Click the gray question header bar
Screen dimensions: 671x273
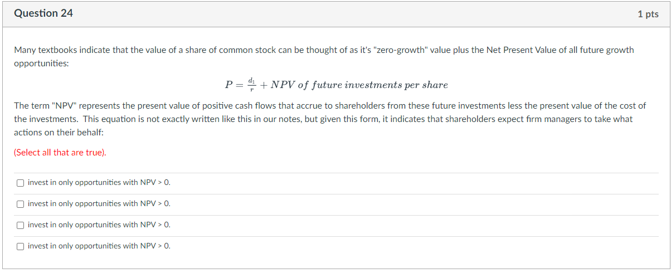click(x=335, y=14)
